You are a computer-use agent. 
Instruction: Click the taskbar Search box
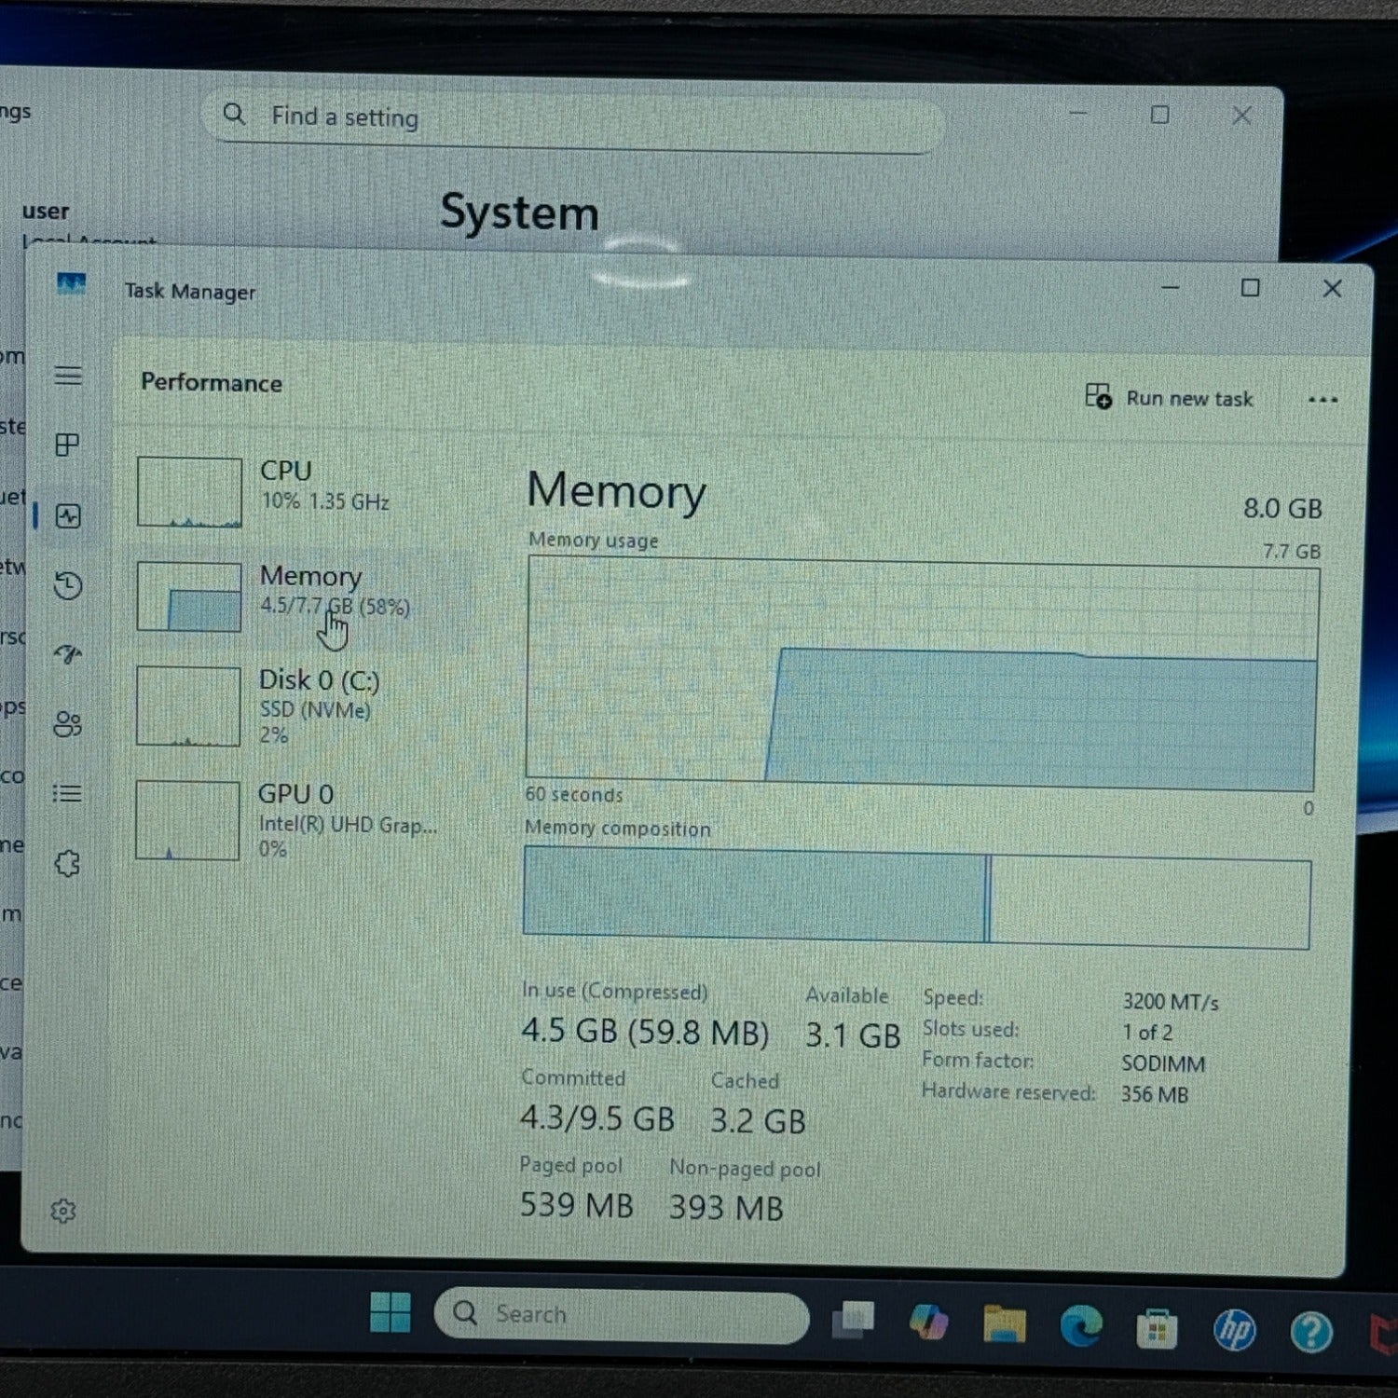point(622,1314)
